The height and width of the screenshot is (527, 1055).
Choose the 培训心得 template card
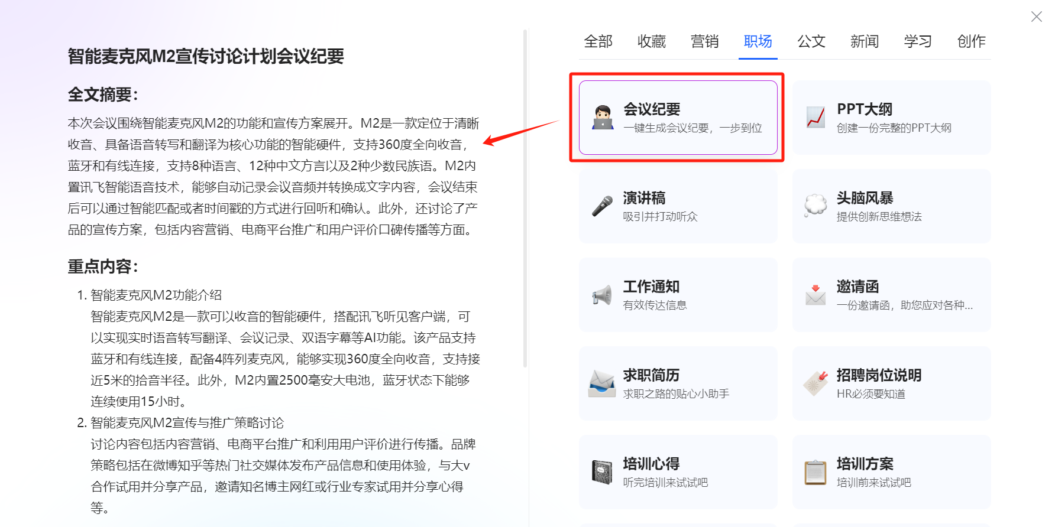(678, 472)
